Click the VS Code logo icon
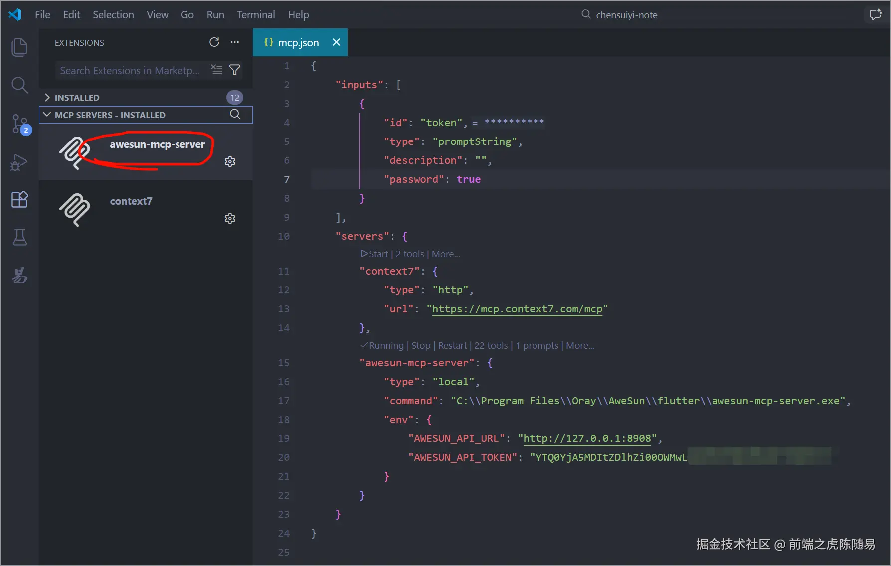Image resolution: width=891 pixels, height=566 pixels. click(x=15, y=15)
